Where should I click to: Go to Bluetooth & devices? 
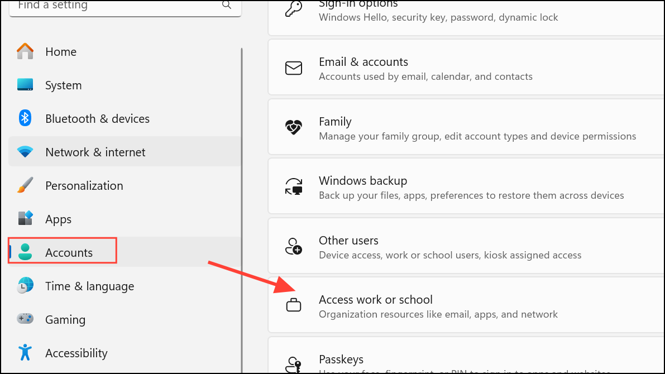pyautogui.click(x=125, y=119)
